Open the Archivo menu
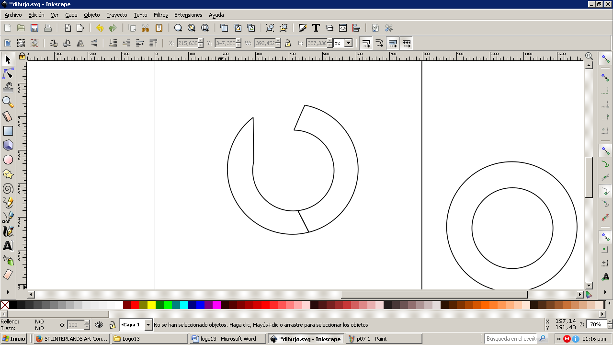The height and width of the screenshot is (345, 613). coord(13,15)
